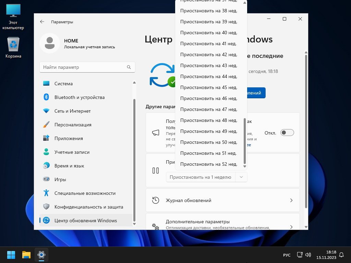Click the back arrow in Параметры
This screenshot has height=263, width=351.
42,22
